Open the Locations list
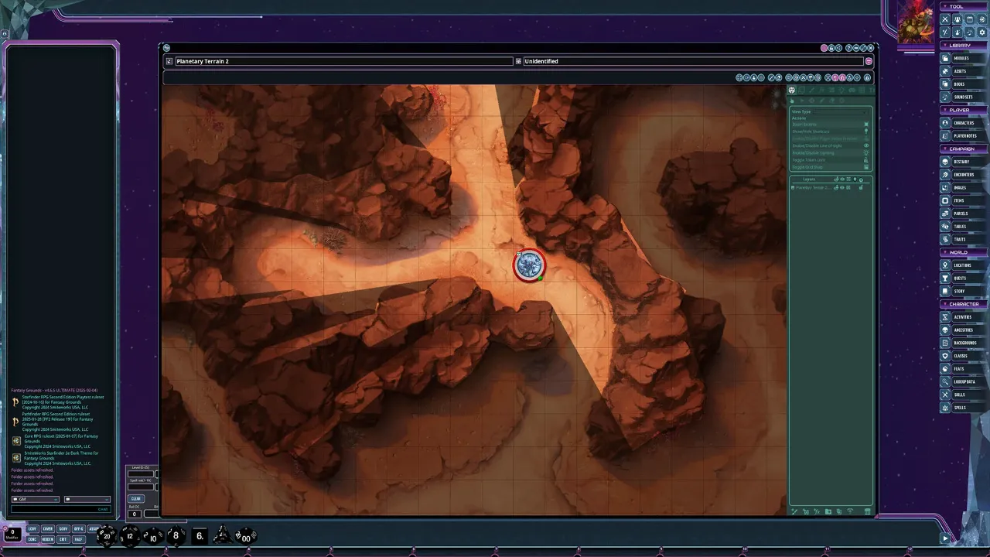This screenshot has width=990, height=557. 962,265
